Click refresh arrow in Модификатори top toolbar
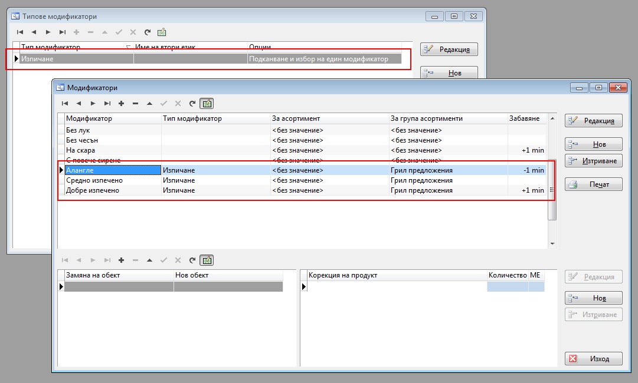Image resolution: width=638 pixels, height=383 pixels. tap(192, 104)
